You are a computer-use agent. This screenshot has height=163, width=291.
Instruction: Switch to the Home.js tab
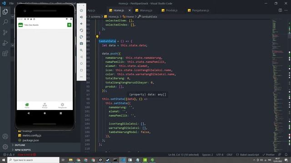(x=118, y=10)
